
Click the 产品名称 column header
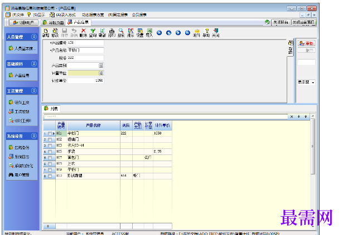click(x=93, y=126)
